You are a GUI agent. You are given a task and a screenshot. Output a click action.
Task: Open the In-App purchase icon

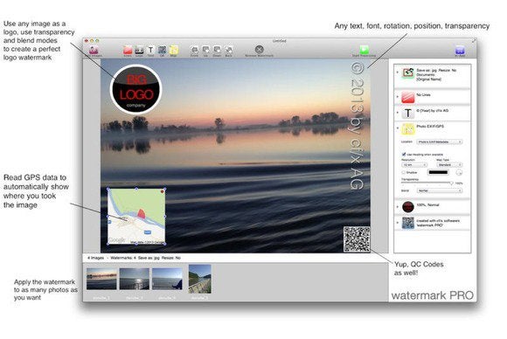pyautogui.click(x=460, y=51)
